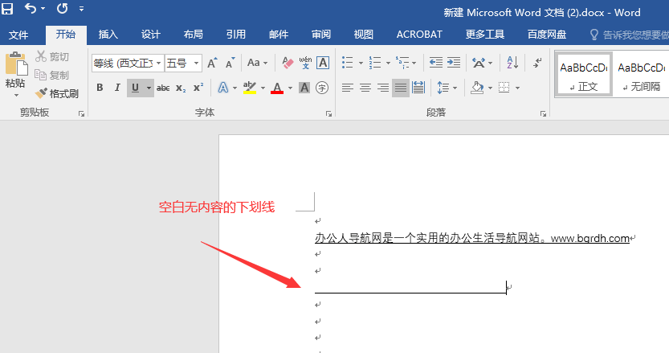This screenshot has width=669, height=353.
Task: Save the document with the floppy icon
Action: (6, 8)
